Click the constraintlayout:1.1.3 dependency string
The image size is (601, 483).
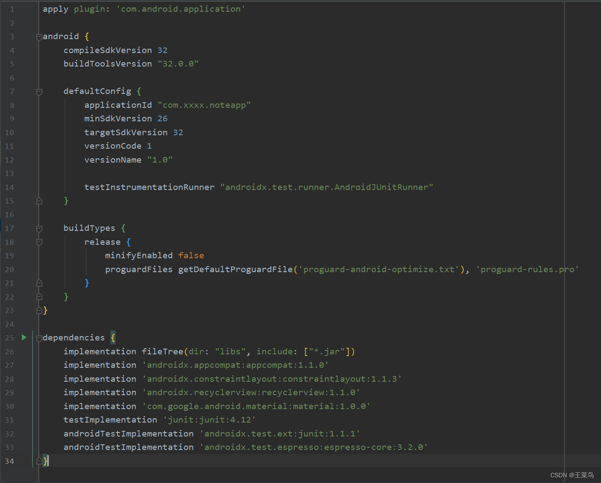click(272, 379)
